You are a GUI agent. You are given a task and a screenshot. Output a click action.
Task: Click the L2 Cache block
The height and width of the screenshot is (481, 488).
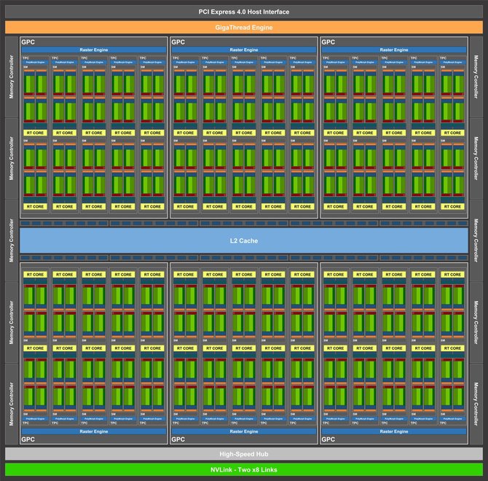coord(244,240)
